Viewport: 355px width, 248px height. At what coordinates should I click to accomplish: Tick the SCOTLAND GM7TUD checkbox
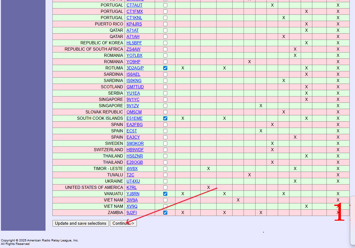pos(165,87)
